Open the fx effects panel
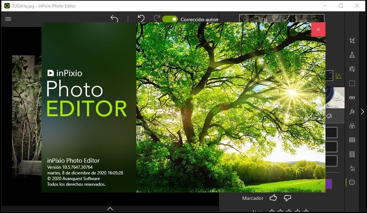Image resolution: width=367 pixels, height=213 pixels. click(352, 112)
